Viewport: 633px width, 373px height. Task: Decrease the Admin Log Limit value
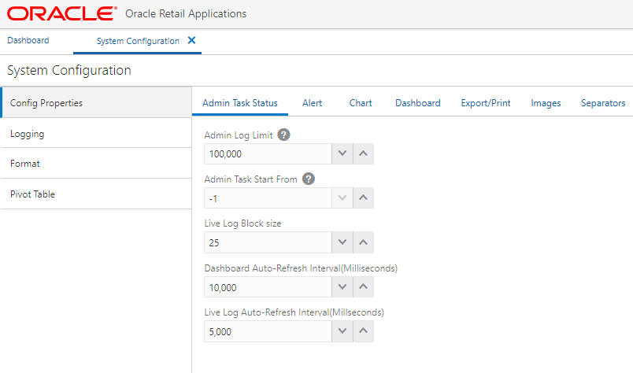pyautogui.click(x=342, y=154)
